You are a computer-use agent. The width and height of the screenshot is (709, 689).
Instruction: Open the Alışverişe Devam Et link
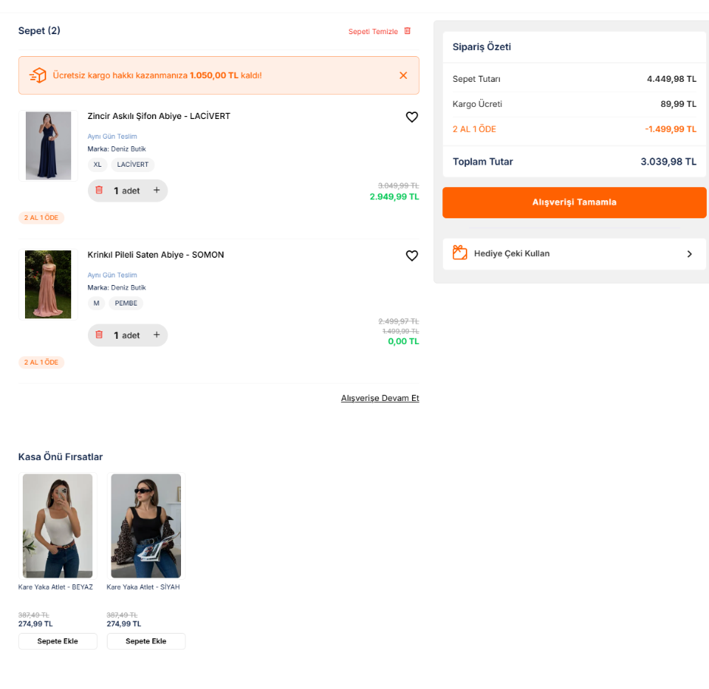[x=379, y=398]
